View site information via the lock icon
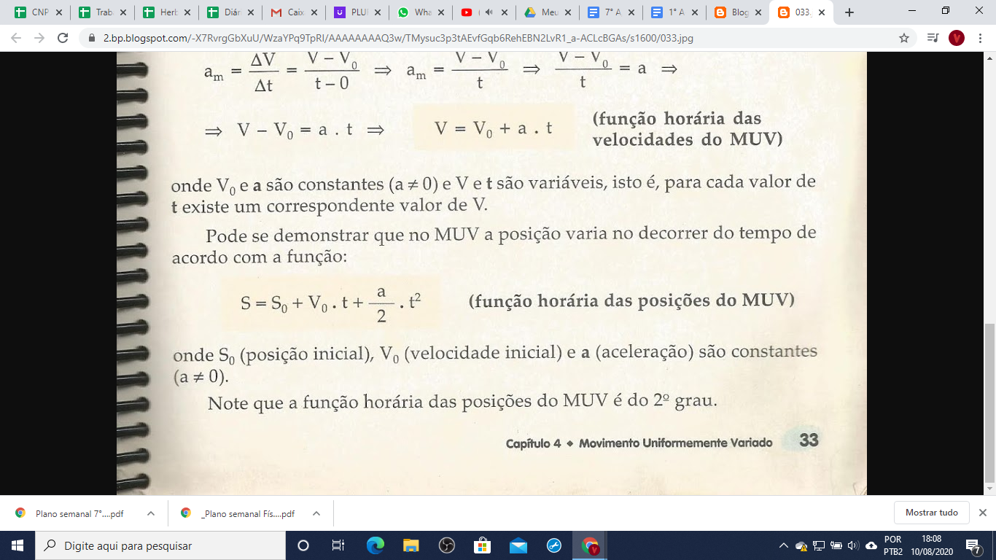The height and width of the screenshot is (560, 996). pyautogui.click(x=92, y=38)
